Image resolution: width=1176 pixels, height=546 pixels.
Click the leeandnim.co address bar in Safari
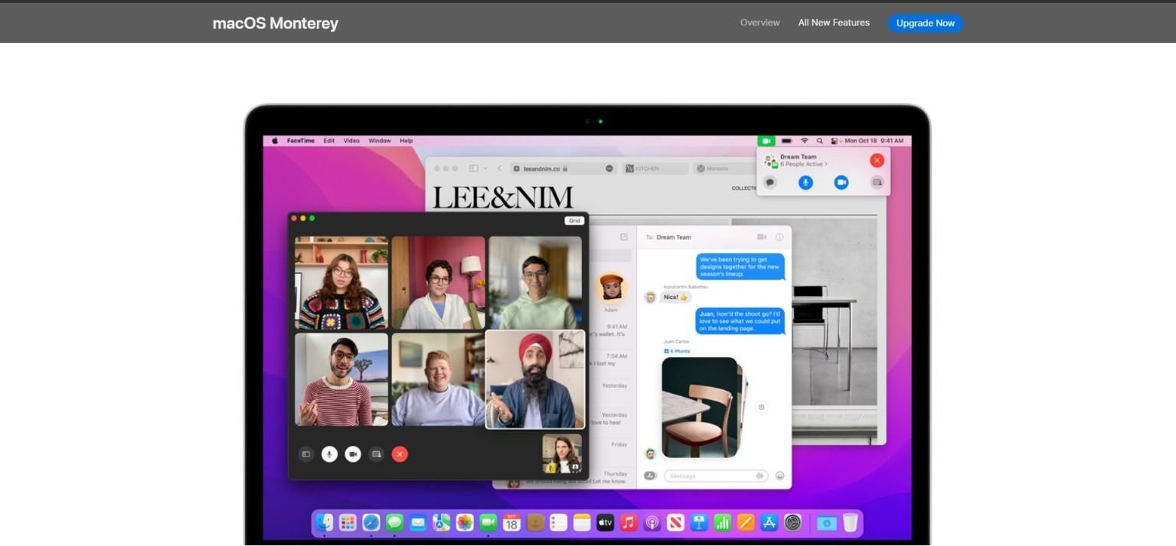[563, 168]
